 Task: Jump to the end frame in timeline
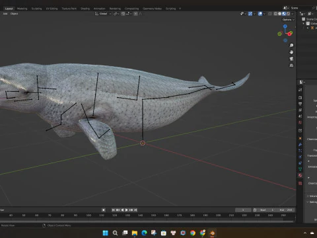coord(135,210)
